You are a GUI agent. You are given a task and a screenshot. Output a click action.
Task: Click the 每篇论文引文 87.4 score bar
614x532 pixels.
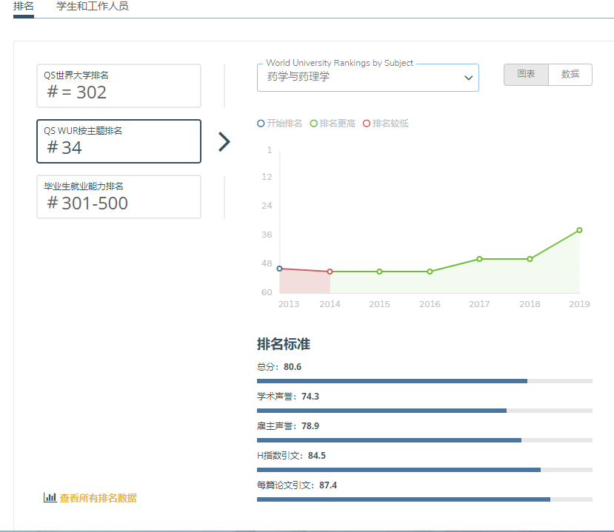(x=424, y=499)
